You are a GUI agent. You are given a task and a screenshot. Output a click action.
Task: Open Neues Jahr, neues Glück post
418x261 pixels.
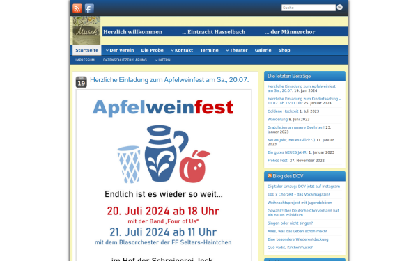coord(291,140)
